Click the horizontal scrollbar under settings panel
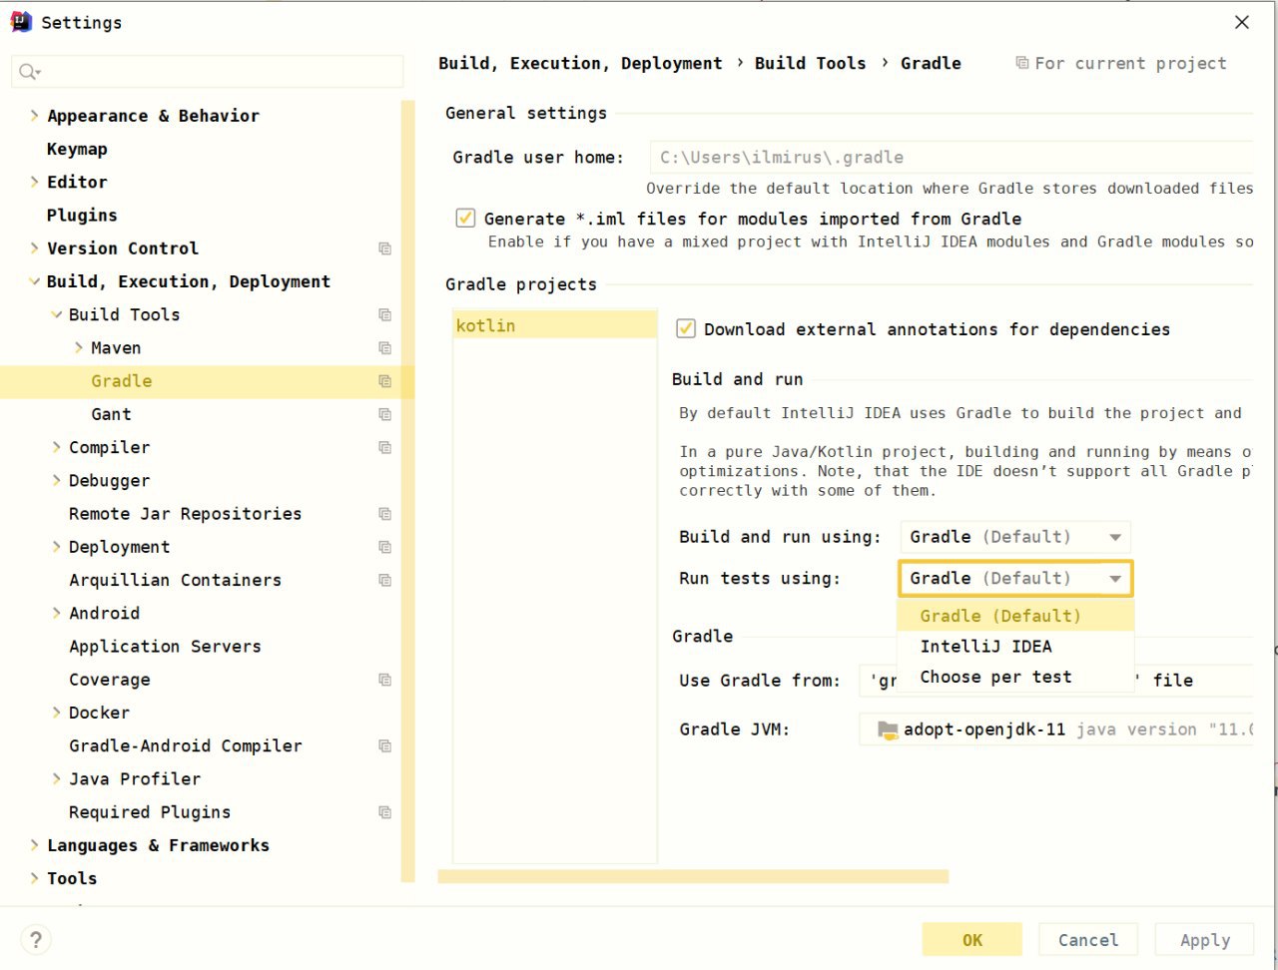 click(693, 876)
